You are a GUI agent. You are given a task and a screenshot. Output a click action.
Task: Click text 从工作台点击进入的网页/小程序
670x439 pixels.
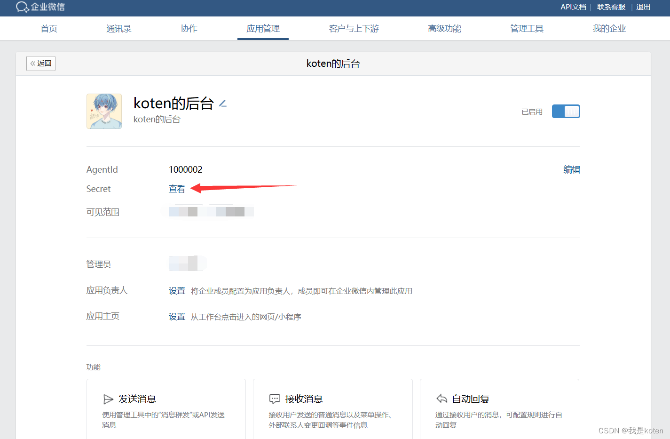tap(246, 317)
